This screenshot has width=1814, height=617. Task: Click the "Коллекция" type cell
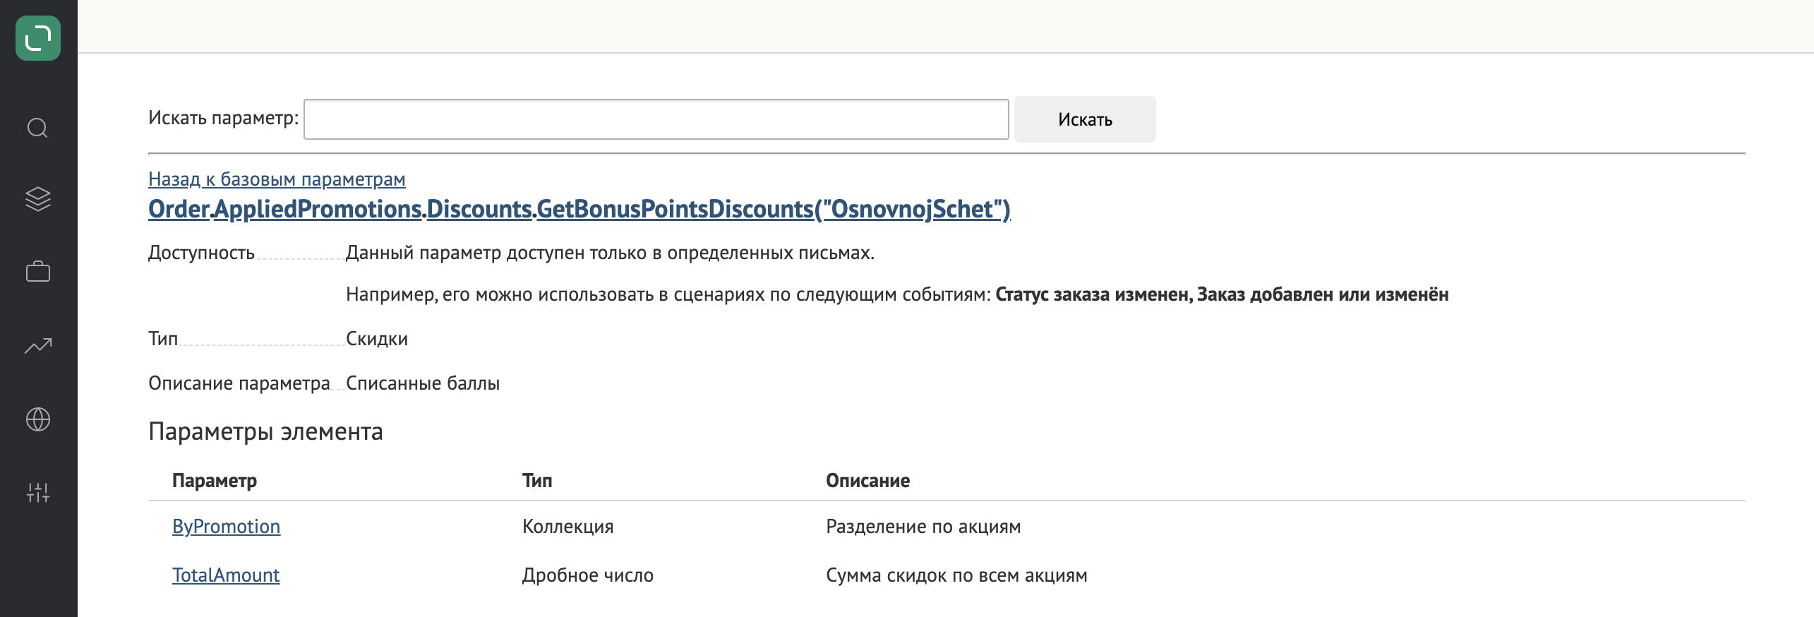pyautogui.click(x=567, y=527)
